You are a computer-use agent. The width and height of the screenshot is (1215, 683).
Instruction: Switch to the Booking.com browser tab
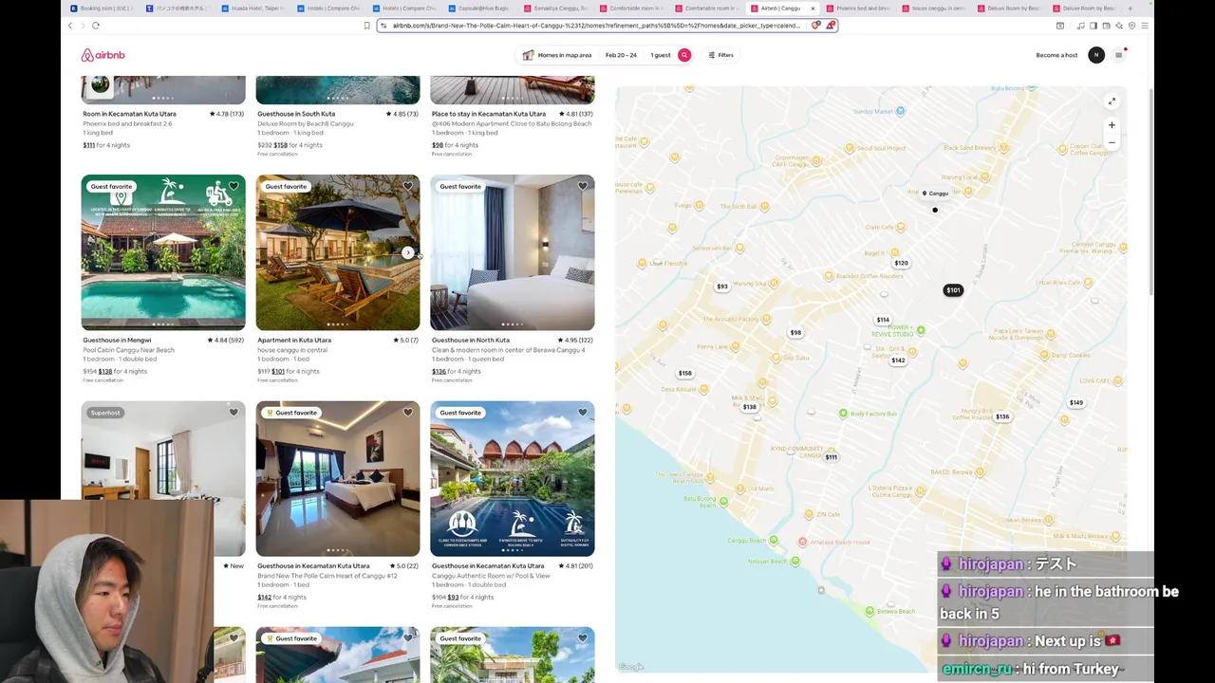coord(102,9)
